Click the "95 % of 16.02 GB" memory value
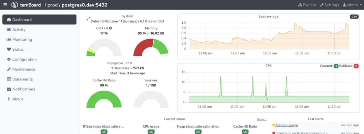Image resolution: width=364 pixels, height=134 pixels. coord(151,33)
